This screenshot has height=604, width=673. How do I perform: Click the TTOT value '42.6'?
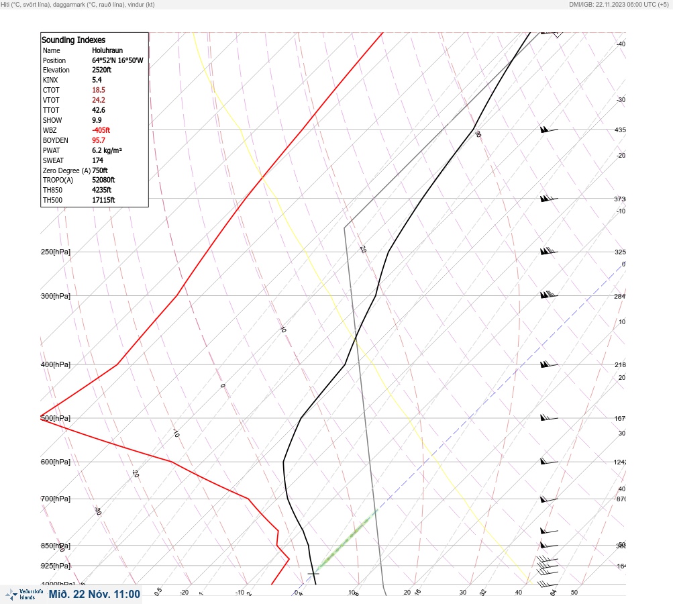point(99,110)
